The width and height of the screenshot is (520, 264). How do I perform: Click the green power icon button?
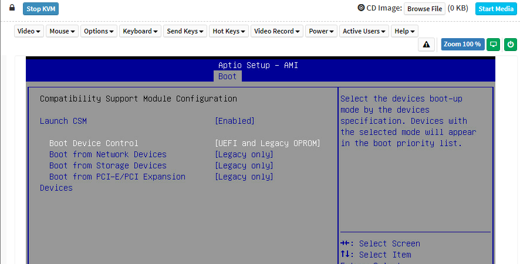(x=511, y=45)
